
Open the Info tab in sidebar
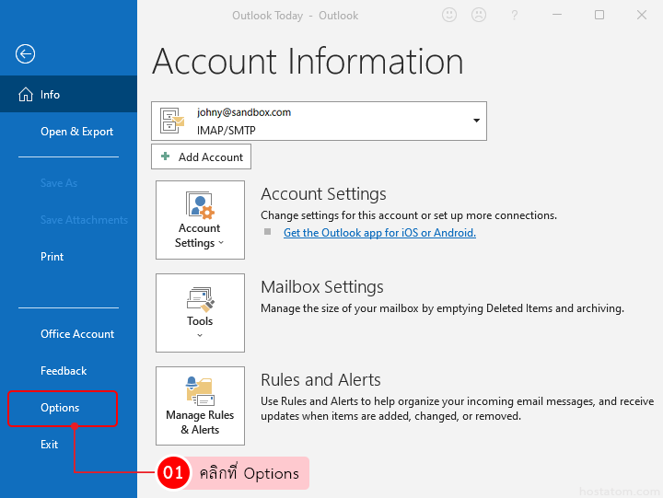50,95
